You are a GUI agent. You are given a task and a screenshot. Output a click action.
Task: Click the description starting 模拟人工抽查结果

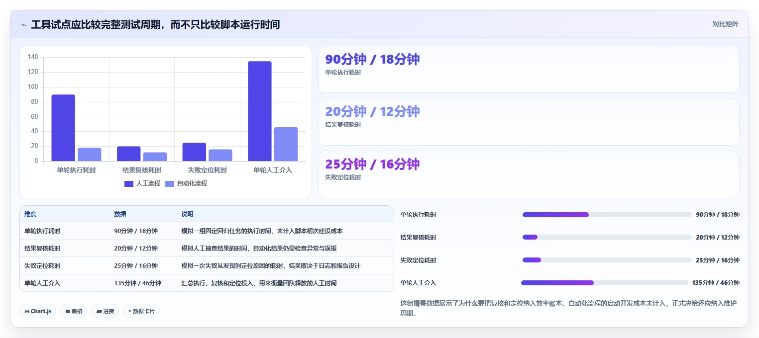click(259, 249)
